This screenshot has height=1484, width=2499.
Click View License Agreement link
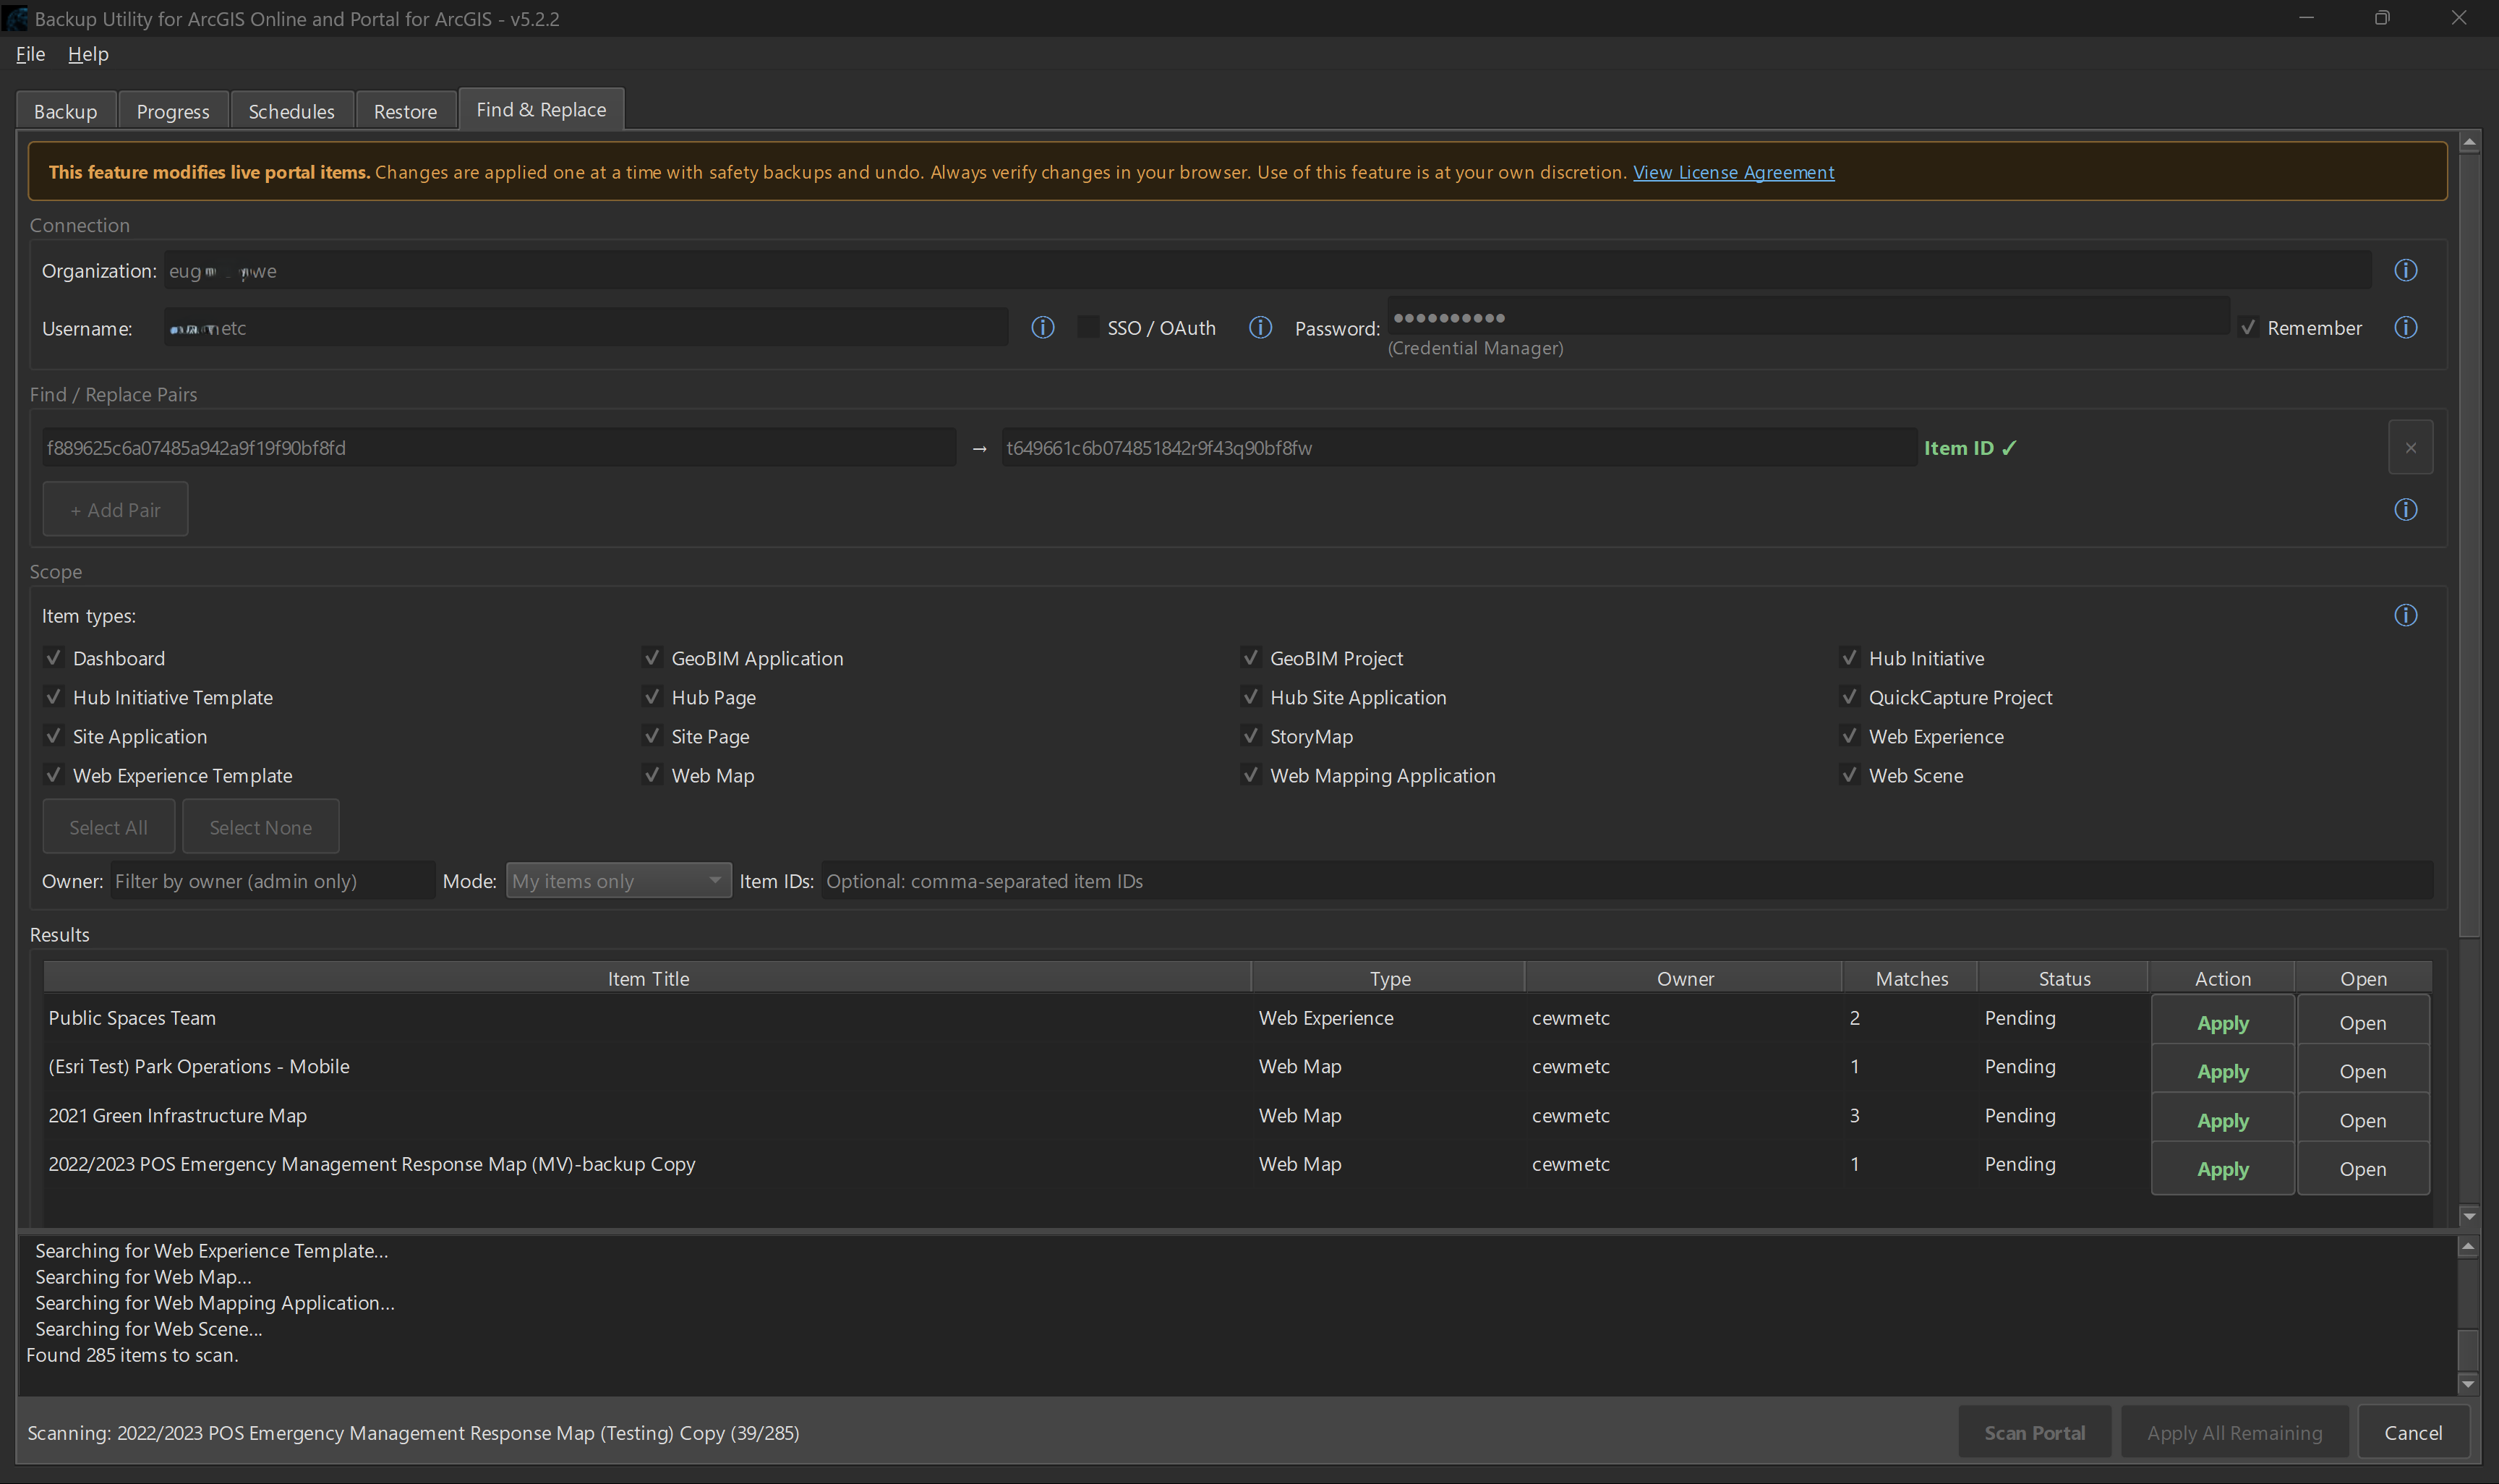tap(1733, 172)
